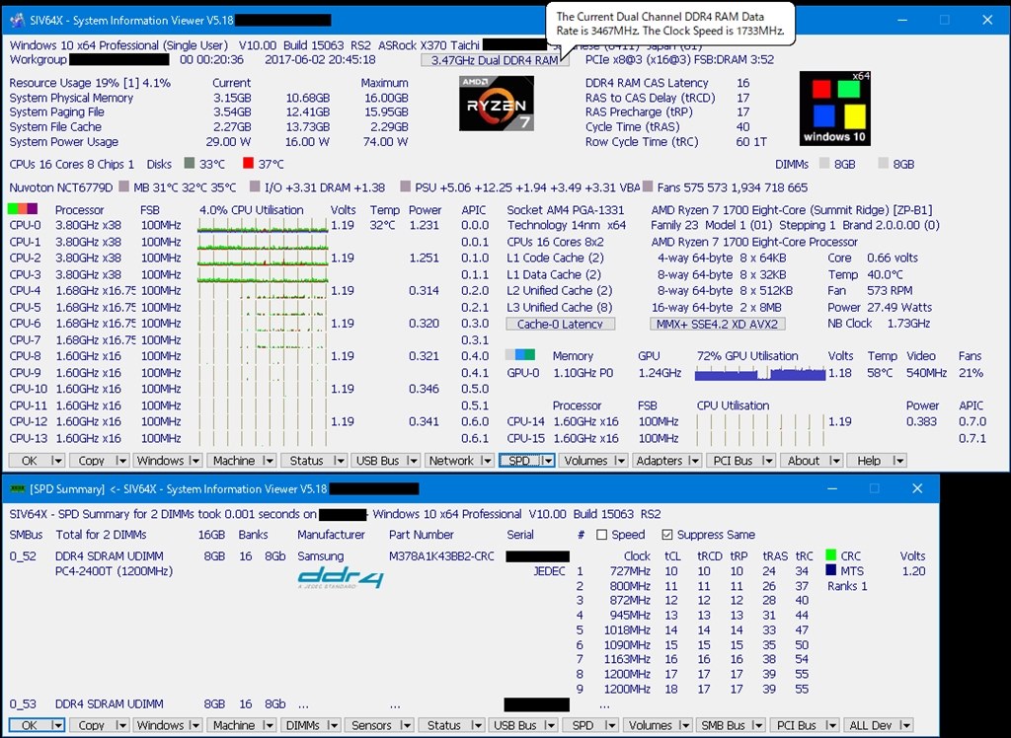
Task: Open USB Bus in main window
Action: (x=378, y=460)
